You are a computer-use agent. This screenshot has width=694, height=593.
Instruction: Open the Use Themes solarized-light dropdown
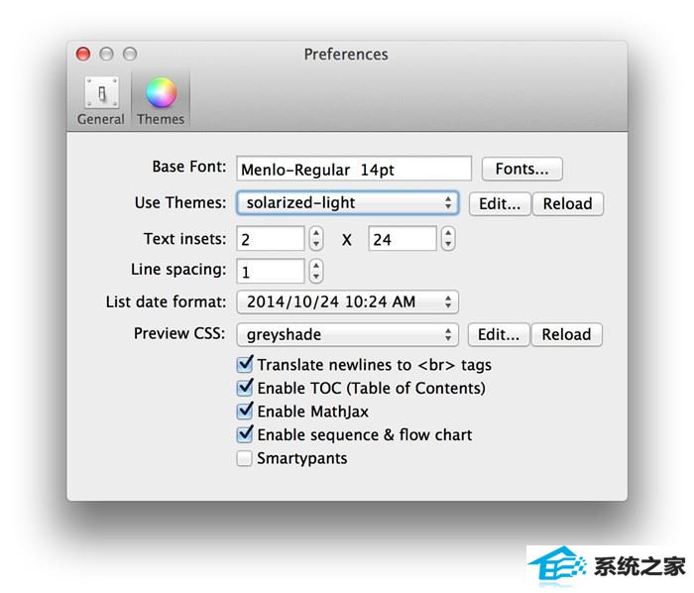[347, 203]
